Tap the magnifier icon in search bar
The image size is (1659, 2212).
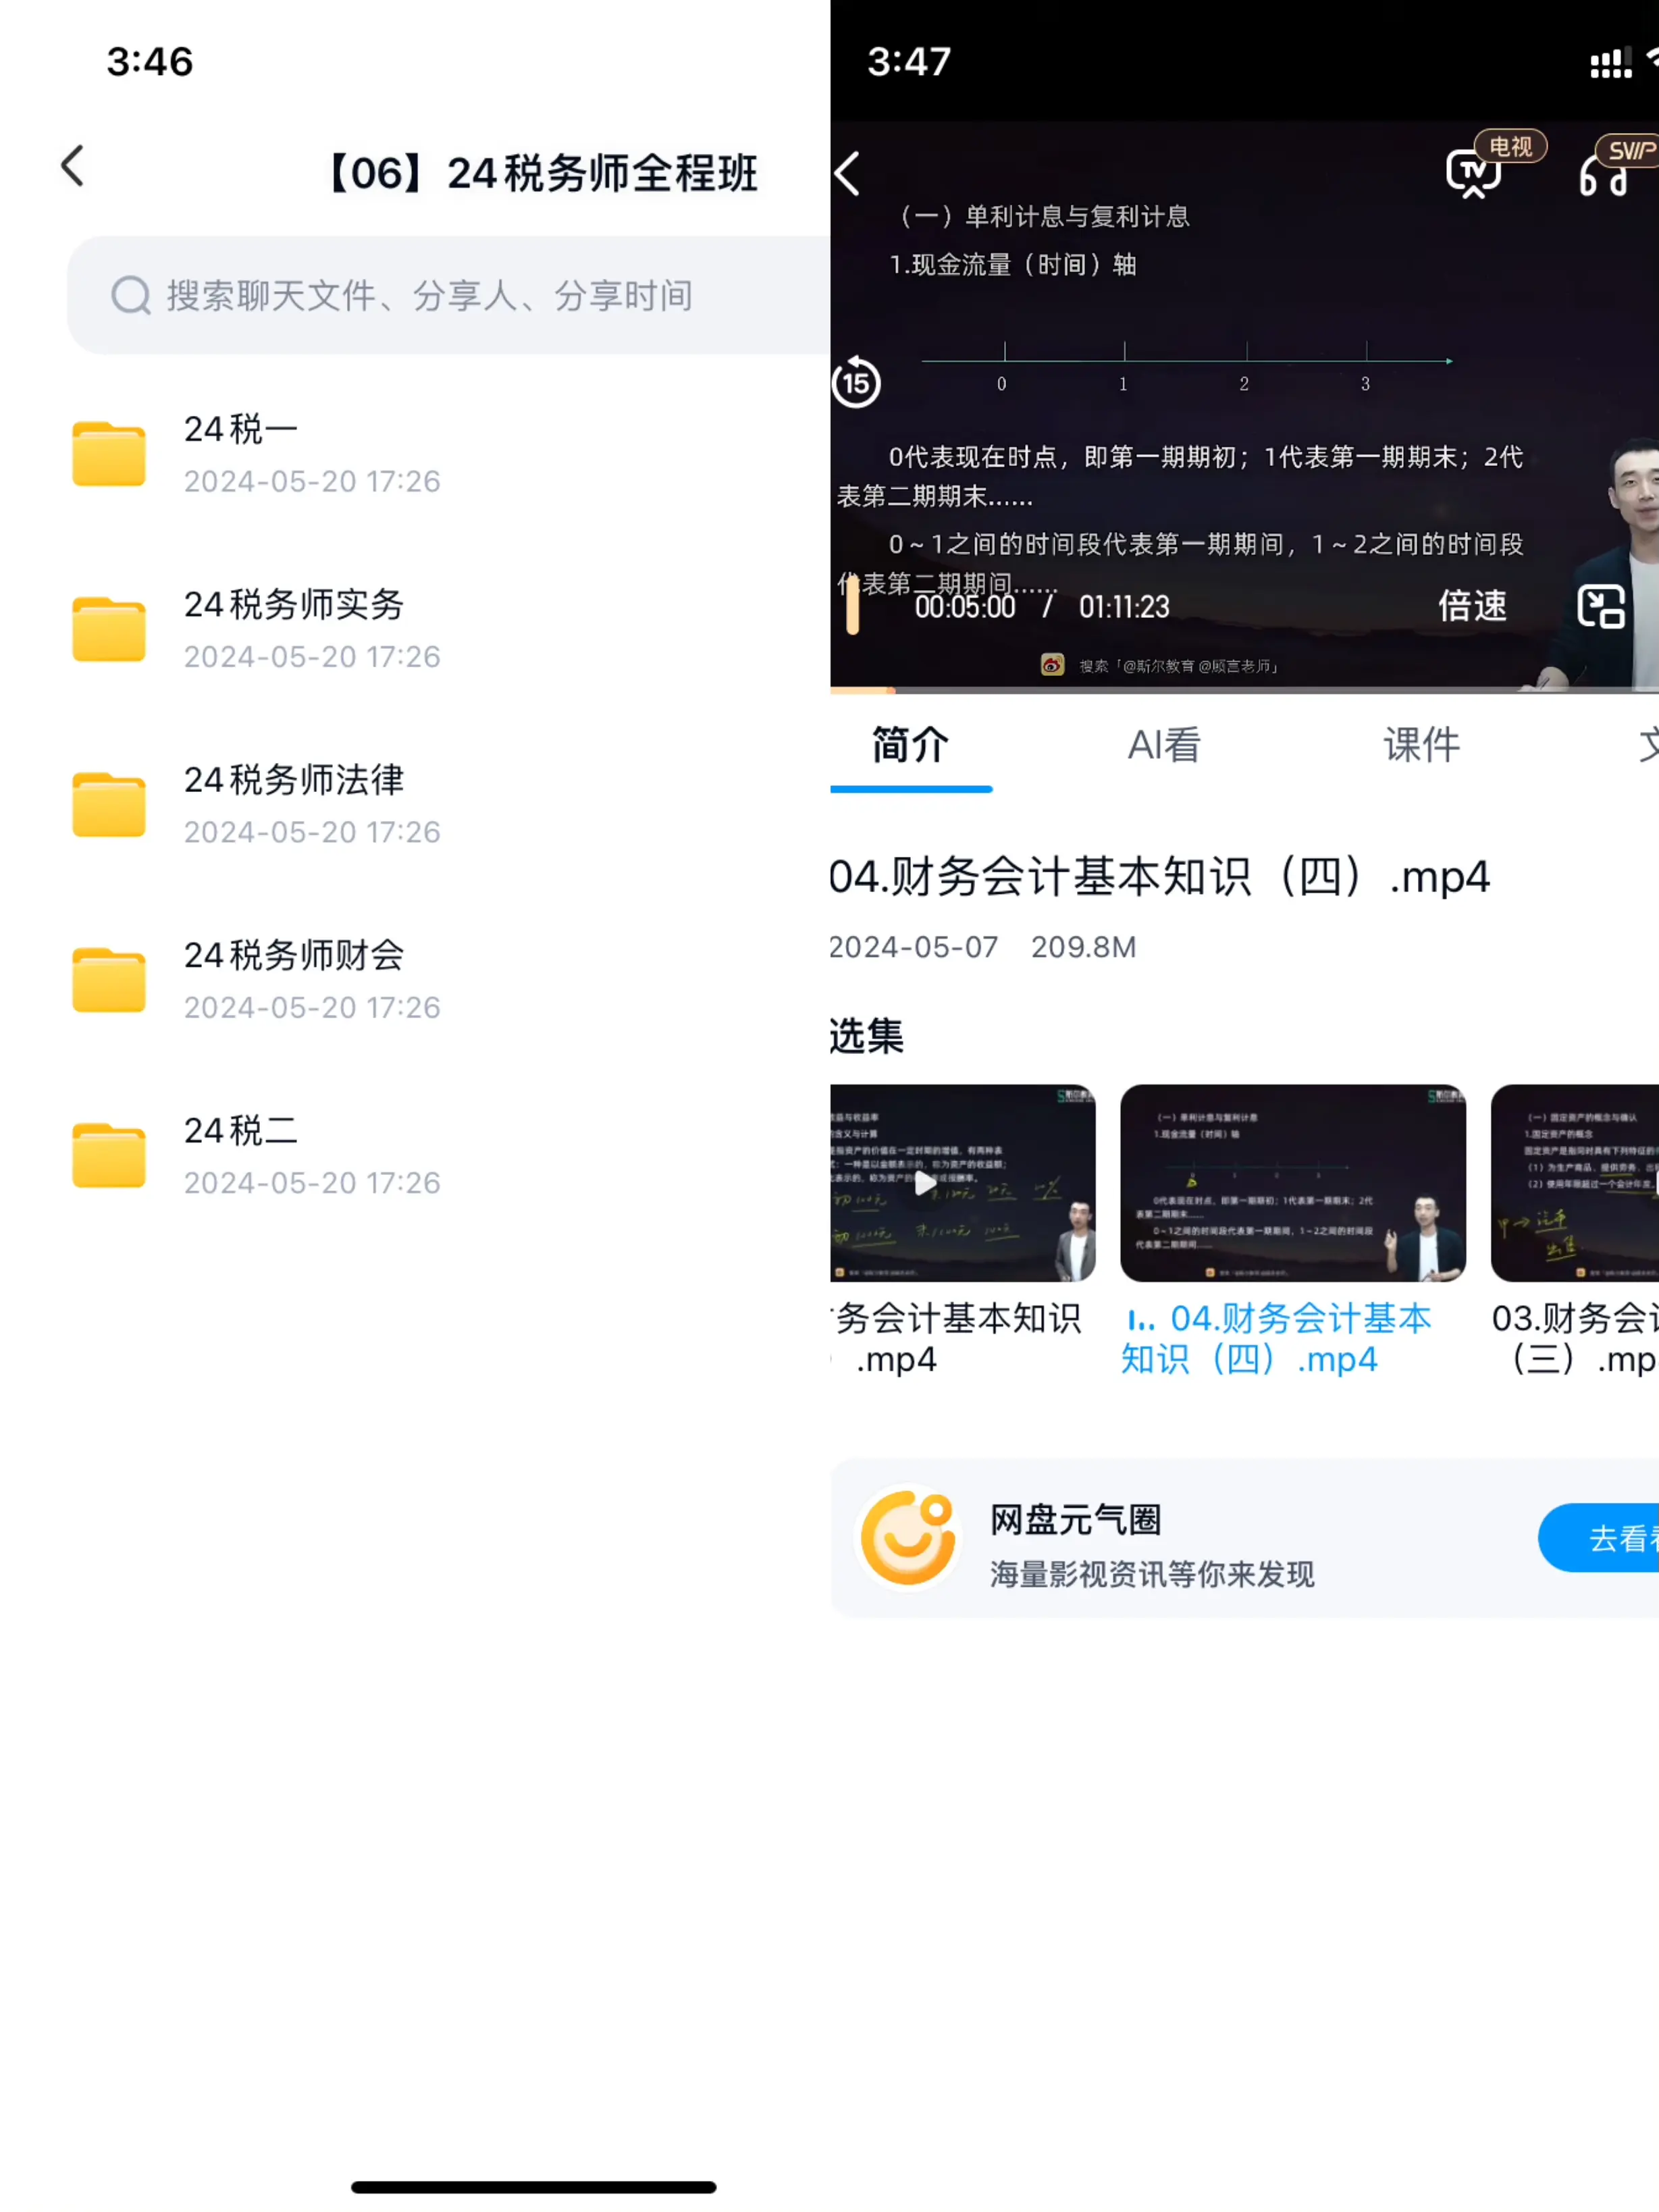[x=131, y=295]
